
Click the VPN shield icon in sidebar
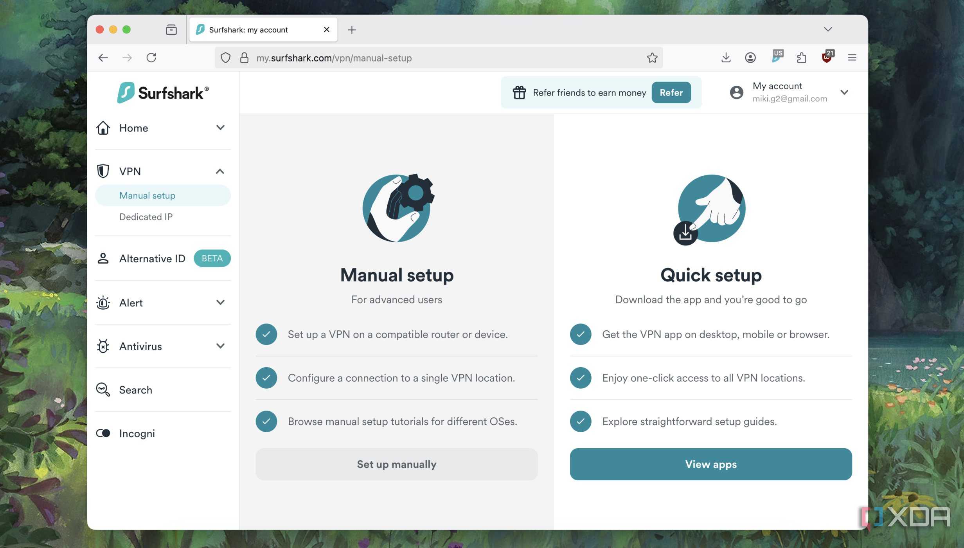[103, 171]
